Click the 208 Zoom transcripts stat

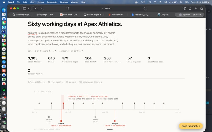[x=112, y=59]
